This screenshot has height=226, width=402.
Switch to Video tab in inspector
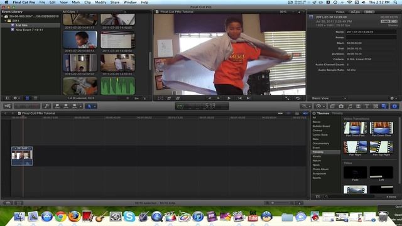340,12
